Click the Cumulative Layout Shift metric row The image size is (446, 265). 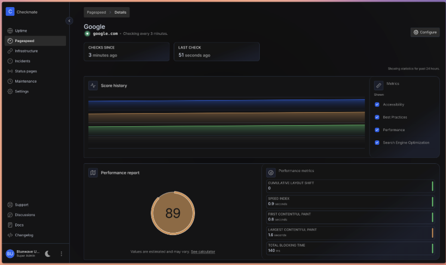(x=351, y=186)
